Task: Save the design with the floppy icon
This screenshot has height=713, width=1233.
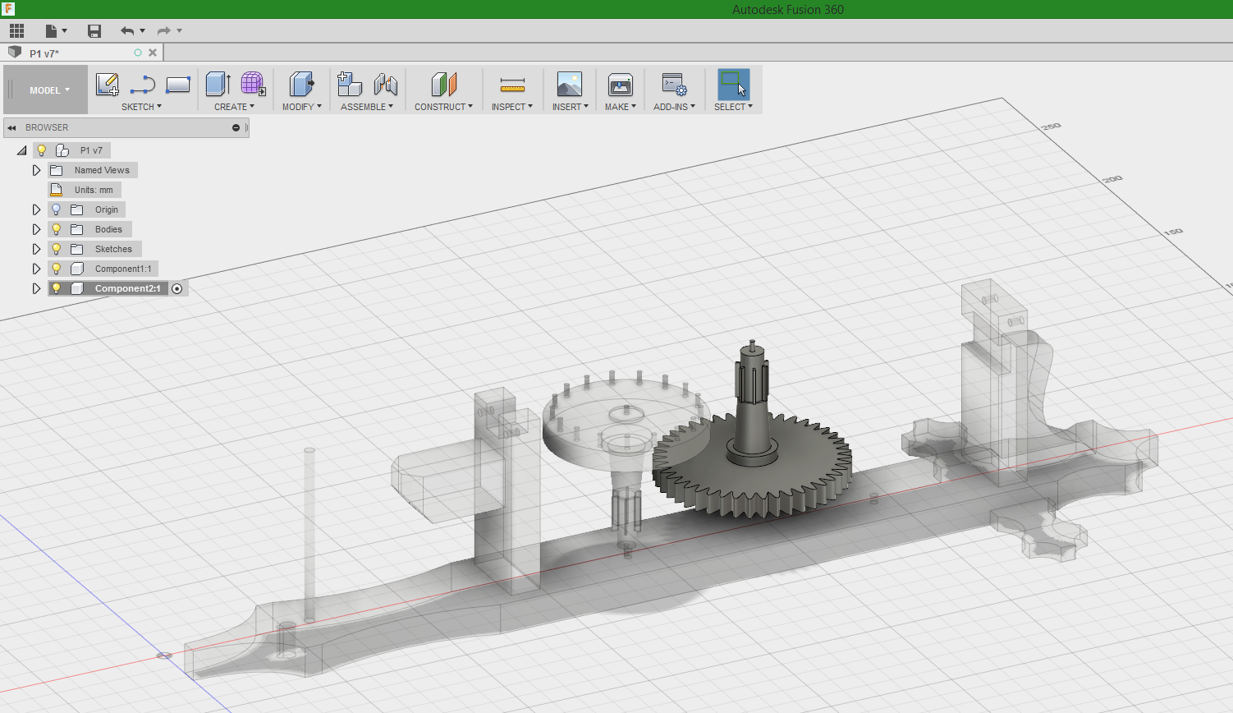Action: point(94,31)
